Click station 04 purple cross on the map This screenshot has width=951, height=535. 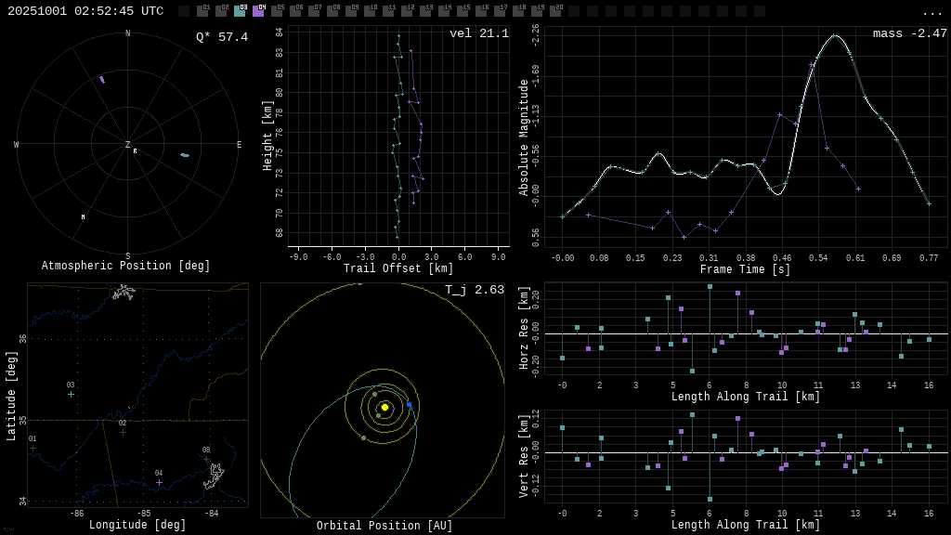pos(159,482)
